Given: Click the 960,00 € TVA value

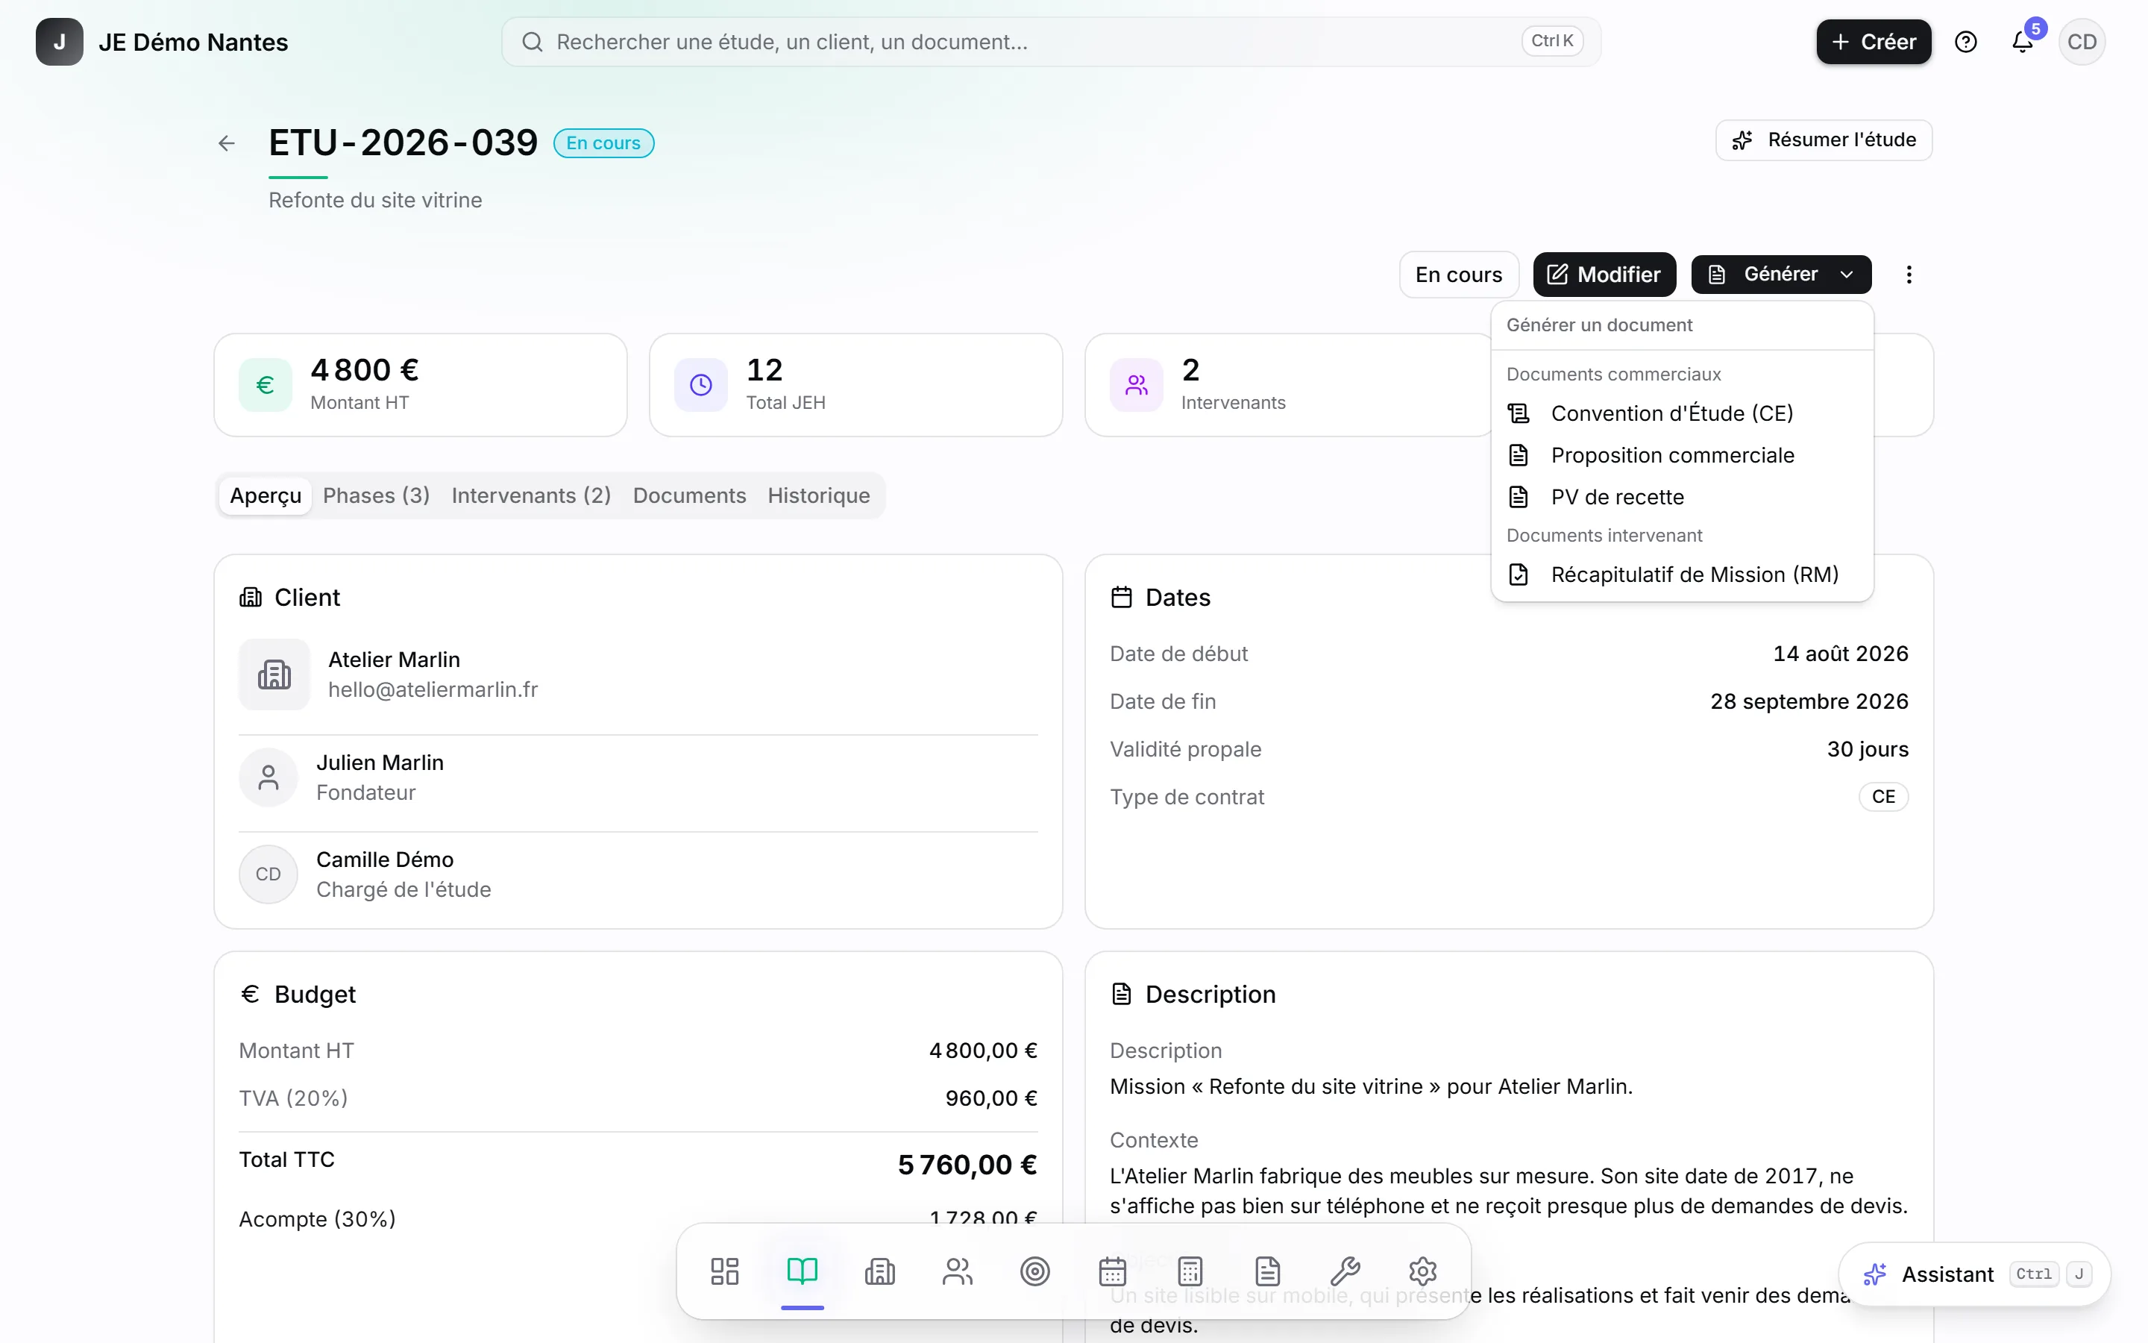Looking at the screenshot, I should (990, 1099).
